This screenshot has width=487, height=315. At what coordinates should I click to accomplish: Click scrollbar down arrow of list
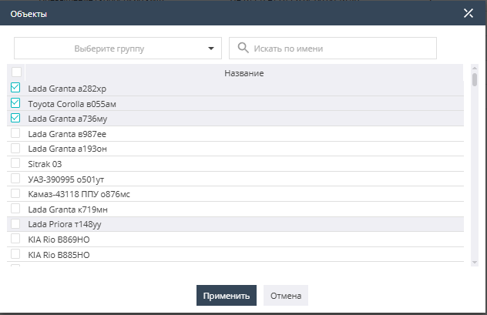[x=474, y=263]
